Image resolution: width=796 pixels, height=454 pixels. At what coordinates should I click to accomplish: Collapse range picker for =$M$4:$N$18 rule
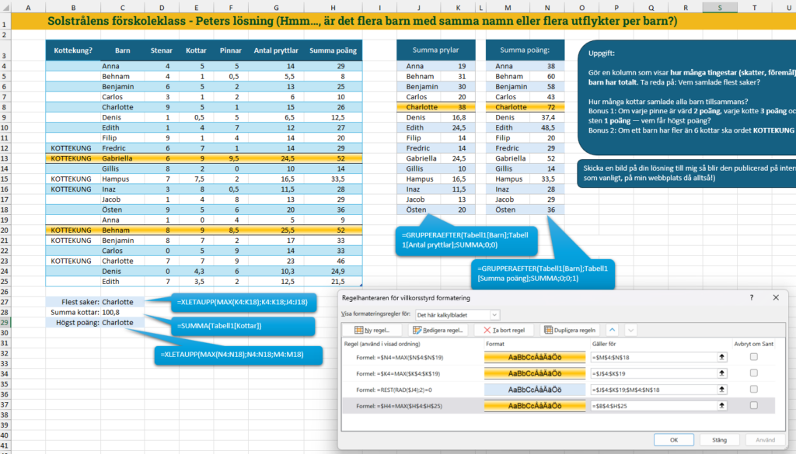(721, 357)
